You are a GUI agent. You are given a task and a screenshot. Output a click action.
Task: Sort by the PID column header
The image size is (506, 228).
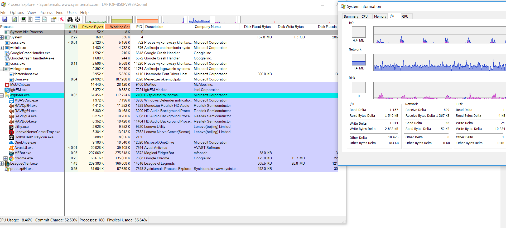(137, 27)
